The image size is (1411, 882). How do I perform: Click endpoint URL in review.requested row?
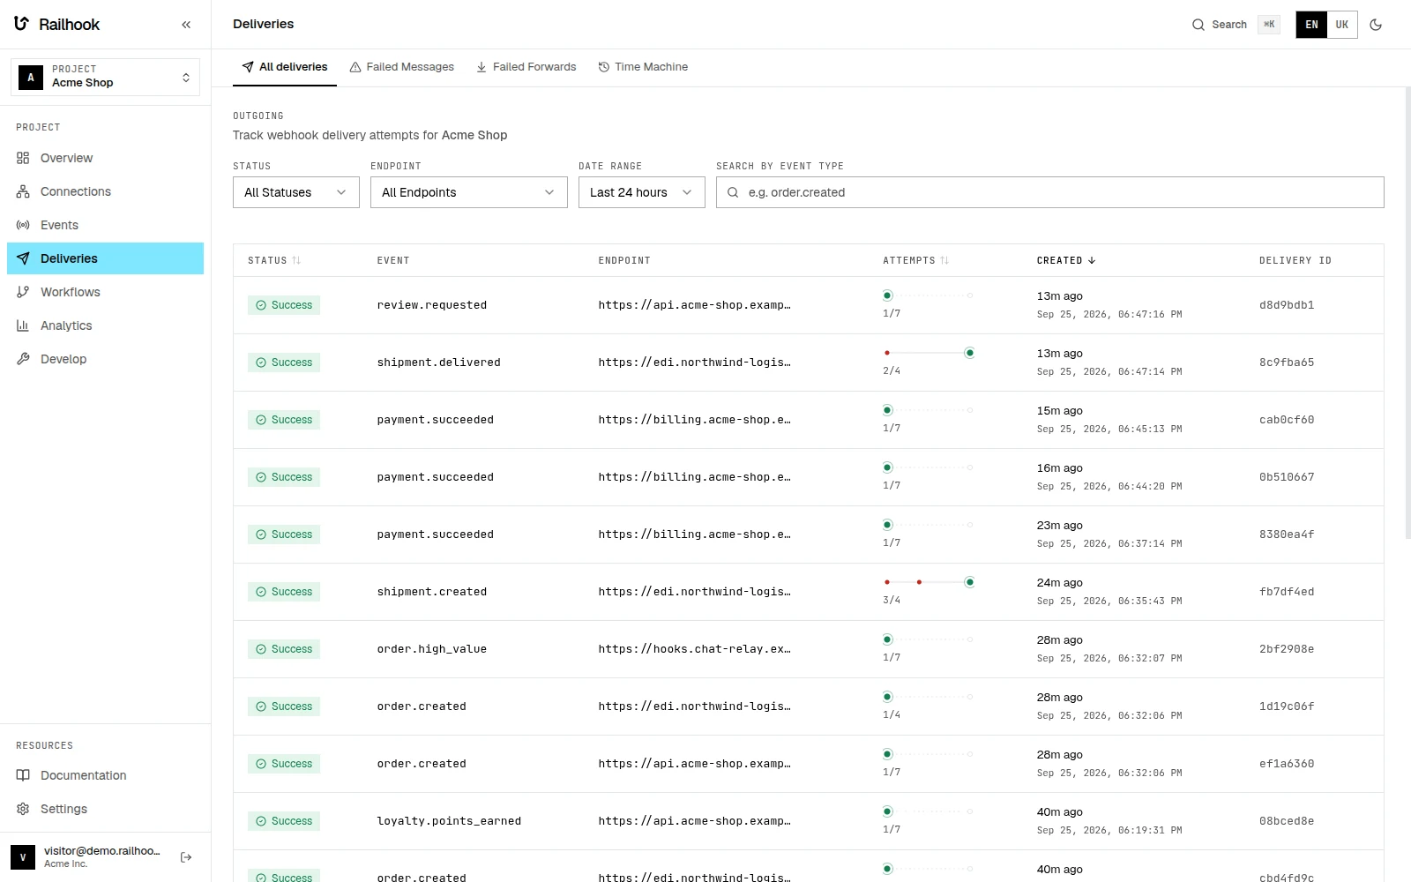tap(694, 305)
